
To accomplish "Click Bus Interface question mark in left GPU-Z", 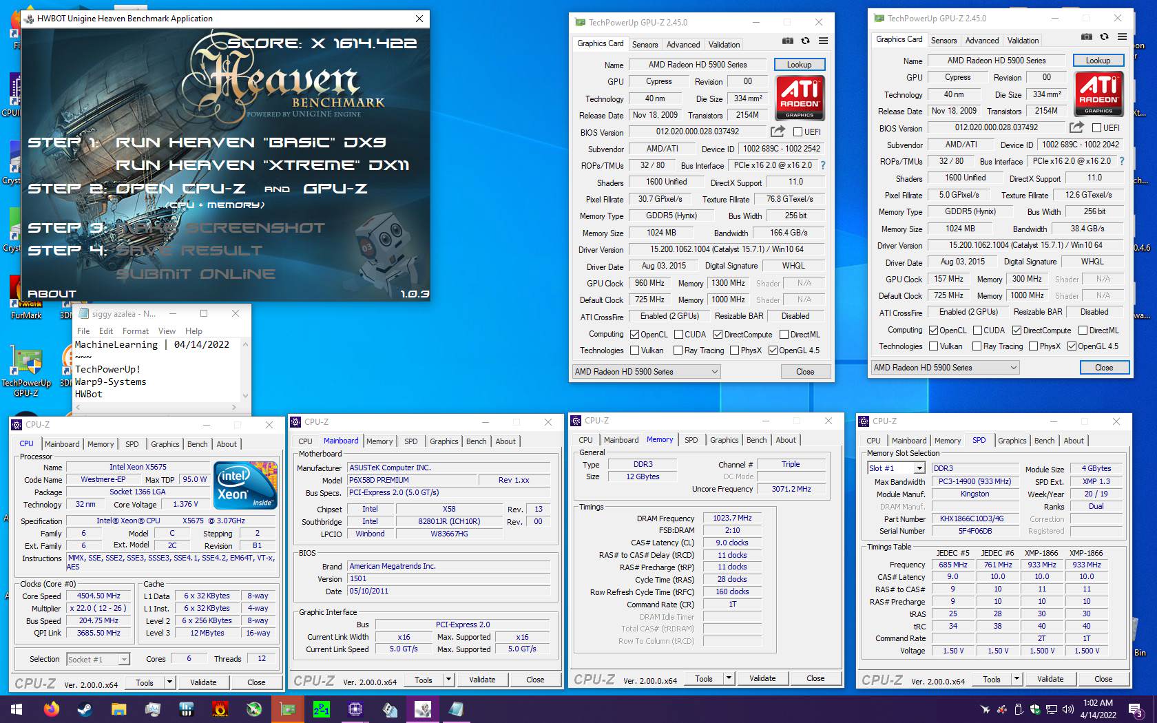I will 822,165.
